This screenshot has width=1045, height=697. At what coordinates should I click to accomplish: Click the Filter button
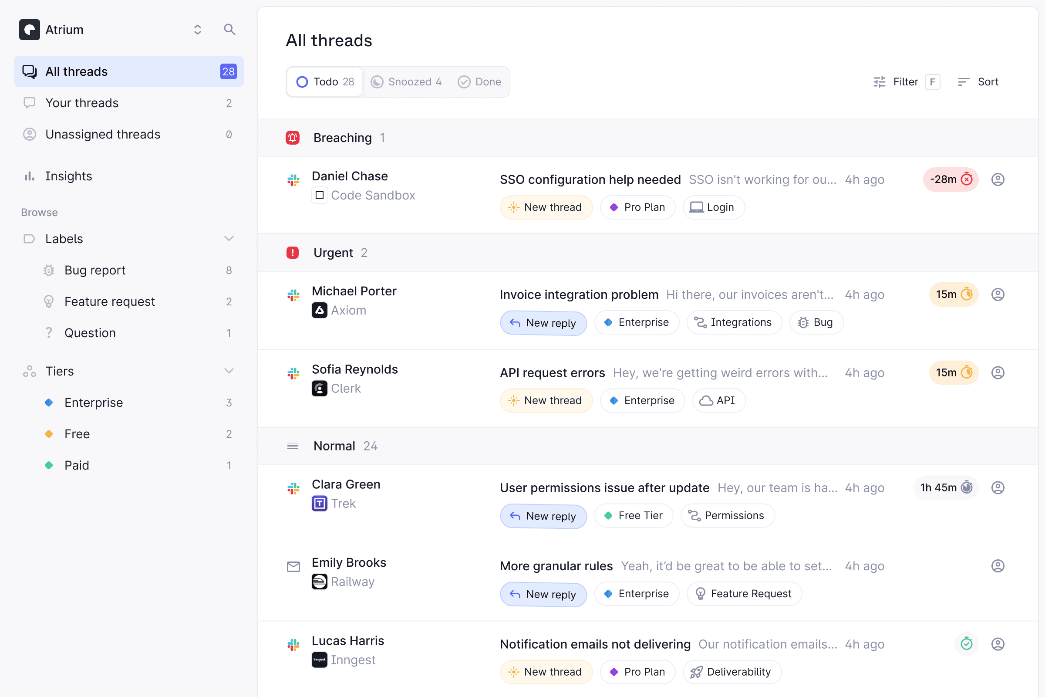[x=905, y=82]
